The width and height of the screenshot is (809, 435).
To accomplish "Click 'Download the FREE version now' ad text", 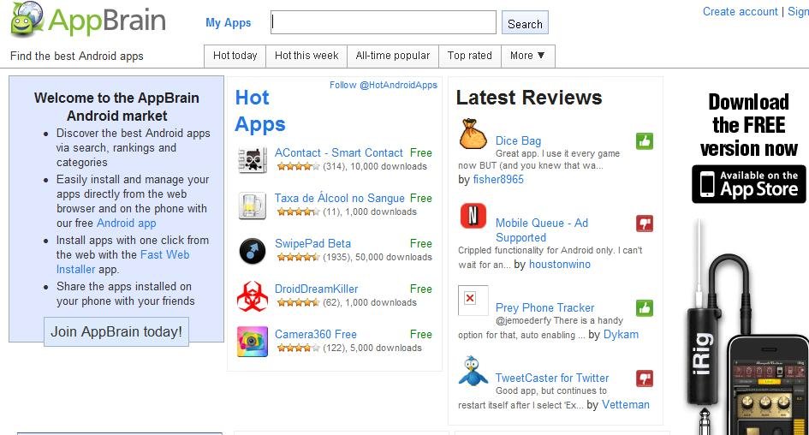I will point(748,125).
